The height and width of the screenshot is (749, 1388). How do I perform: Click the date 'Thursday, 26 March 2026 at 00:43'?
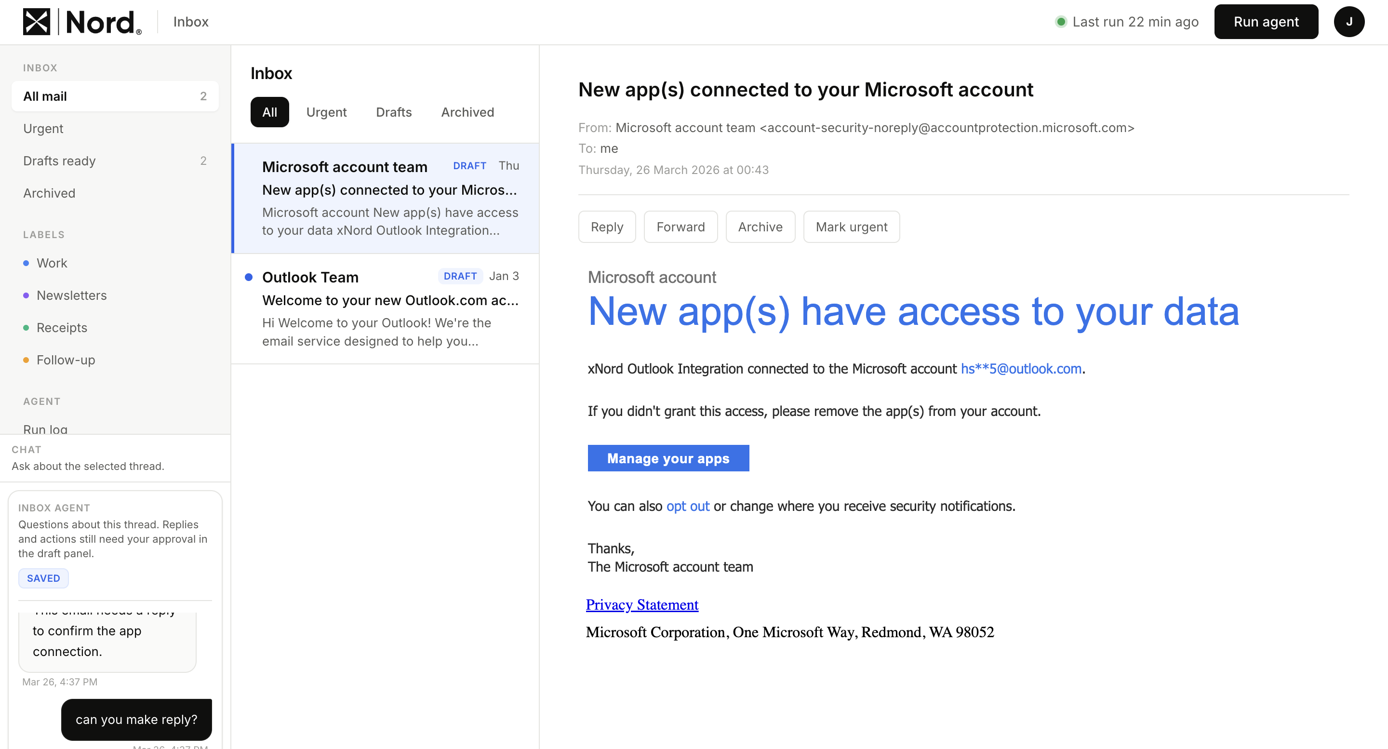[x=674, y=170]
